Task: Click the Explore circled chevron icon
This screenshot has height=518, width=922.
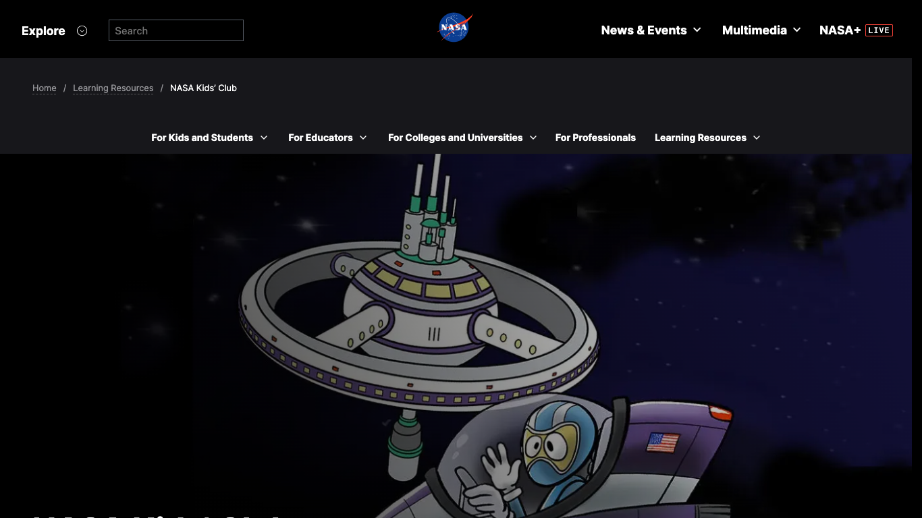Action: 82,31
